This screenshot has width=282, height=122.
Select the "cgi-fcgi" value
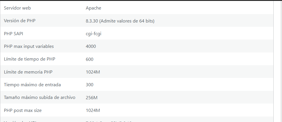[x=93, y=34]
